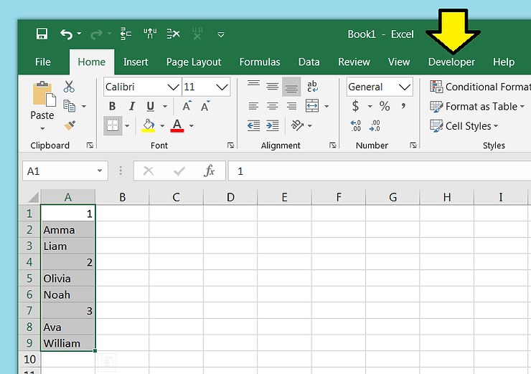The image size is (531, 374).
Task: Click the Insert Function fx icon
Action: (210, 171)
